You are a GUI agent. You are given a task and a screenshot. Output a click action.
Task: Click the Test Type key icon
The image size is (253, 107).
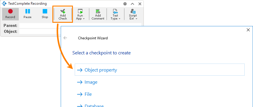click(115, 11)
